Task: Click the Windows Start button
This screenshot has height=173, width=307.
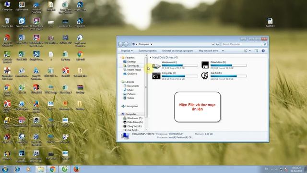Action: coord(5,169)
